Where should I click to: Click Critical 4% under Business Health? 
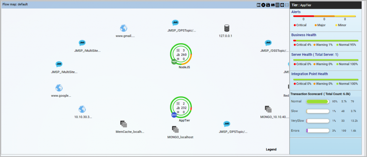(x=302, y=45)
